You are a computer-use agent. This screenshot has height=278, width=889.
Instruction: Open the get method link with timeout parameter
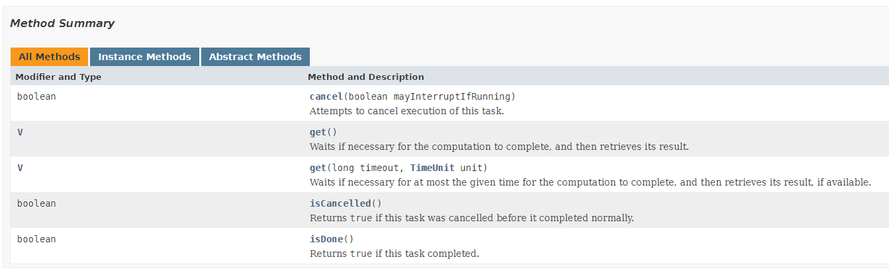[318, 168]
